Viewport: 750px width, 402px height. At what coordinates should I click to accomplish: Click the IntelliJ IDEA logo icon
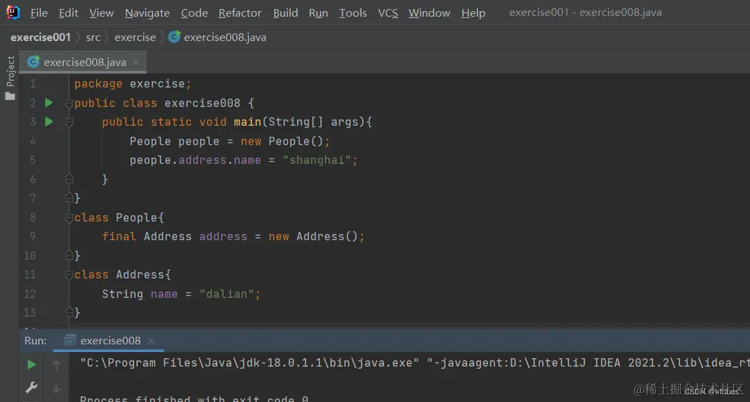[x=13, y=12]
